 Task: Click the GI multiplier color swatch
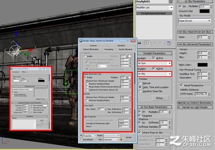click(x=129, y=77)
